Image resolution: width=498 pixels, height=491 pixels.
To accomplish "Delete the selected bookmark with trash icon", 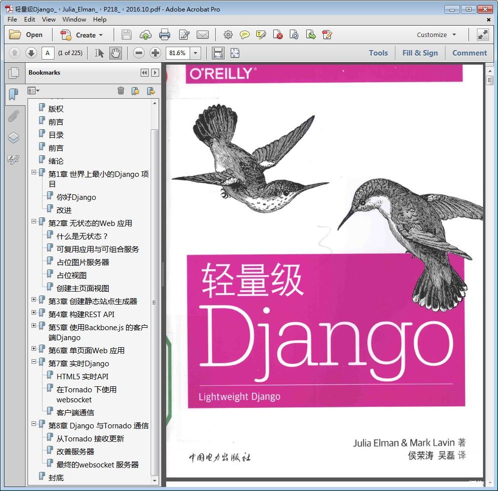I will (x=121, y=91).
